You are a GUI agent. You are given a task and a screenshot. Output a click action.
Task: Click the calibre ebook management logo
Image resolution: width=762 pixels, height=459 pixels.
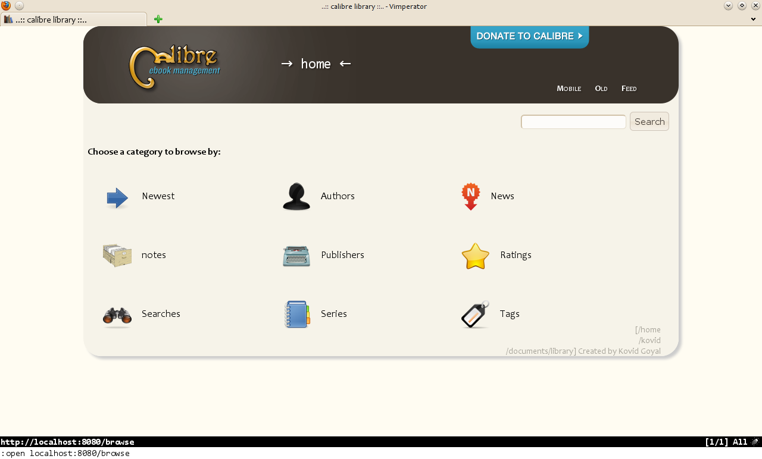[174, 67]
